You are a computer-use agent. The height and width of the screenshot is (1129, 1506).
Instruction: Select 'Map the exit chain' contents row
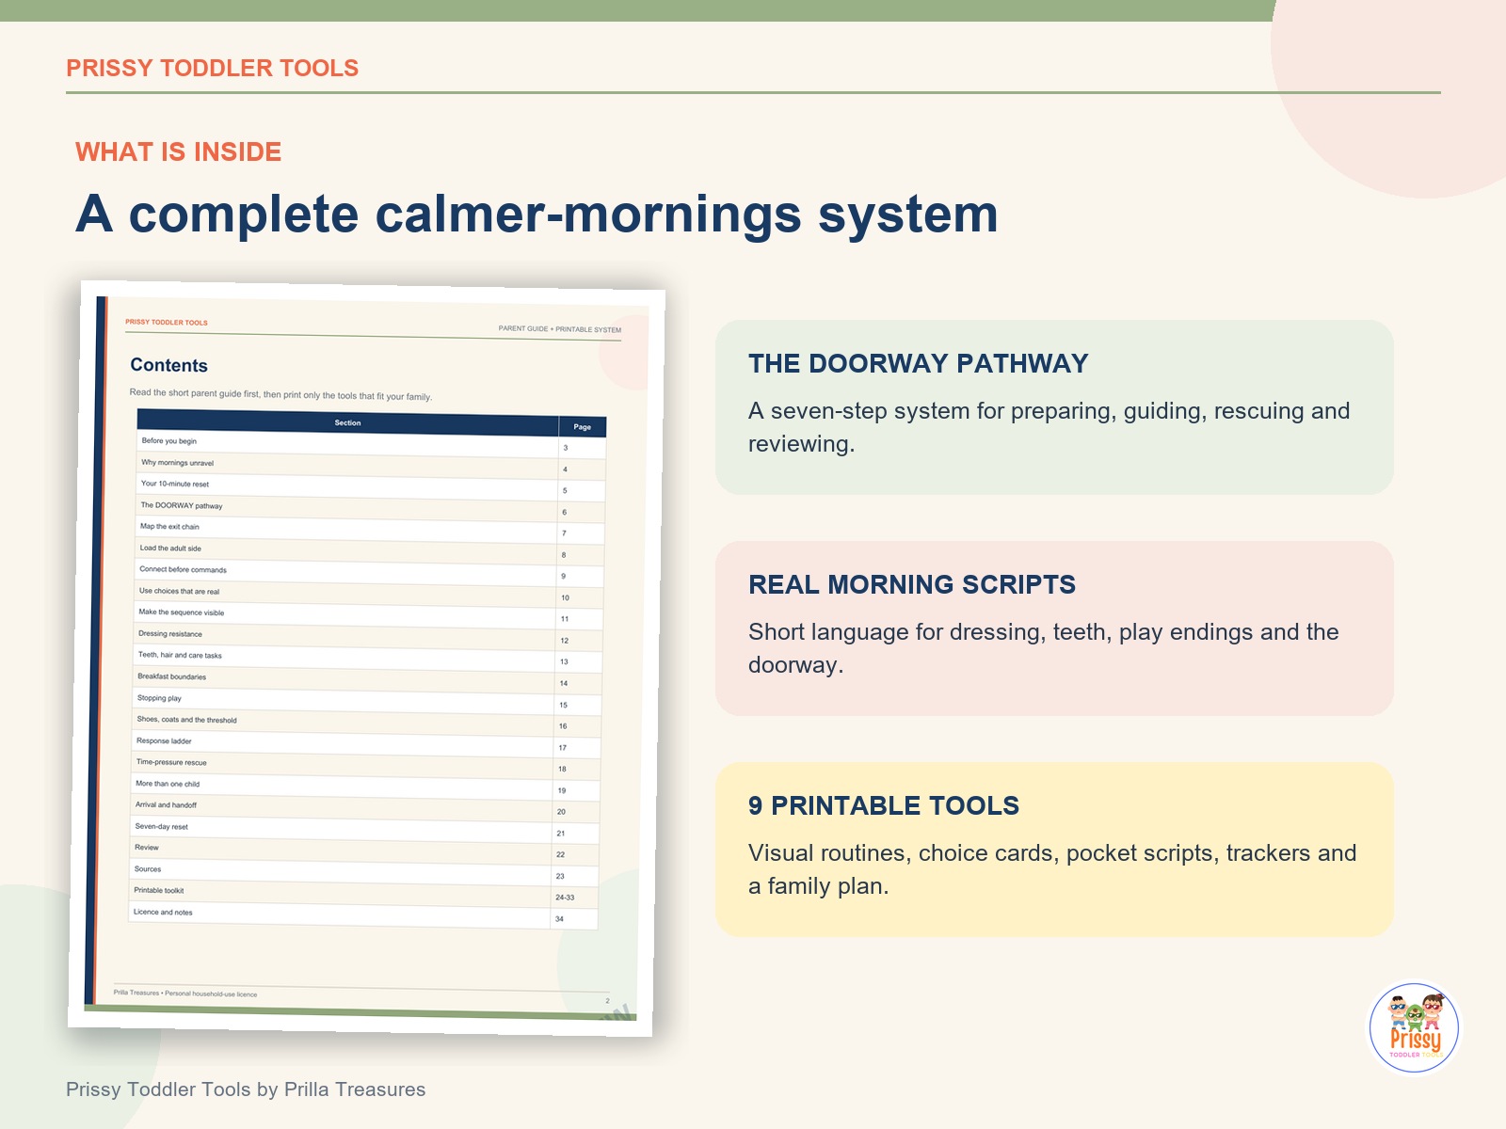pyautogui.click(x=370, y=530)
